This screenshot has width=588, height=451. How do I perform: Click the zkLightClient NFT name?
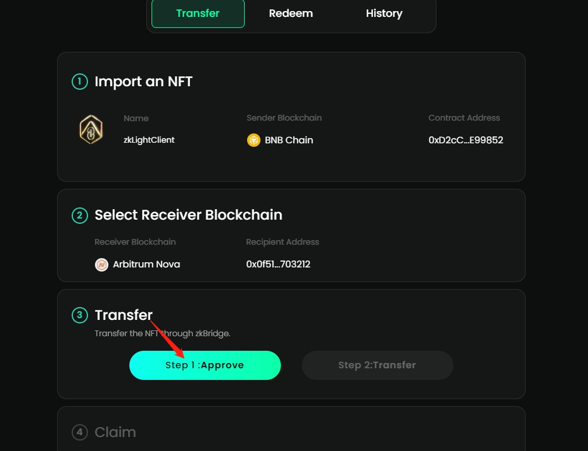click(x=149, y=140)
